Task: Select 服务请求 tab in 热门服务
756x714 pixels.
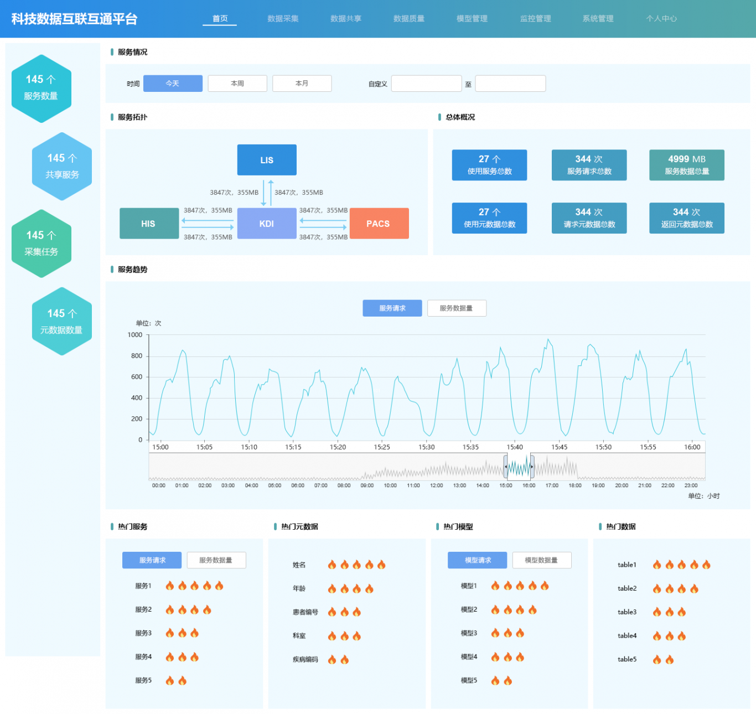Action: (152, 560)
